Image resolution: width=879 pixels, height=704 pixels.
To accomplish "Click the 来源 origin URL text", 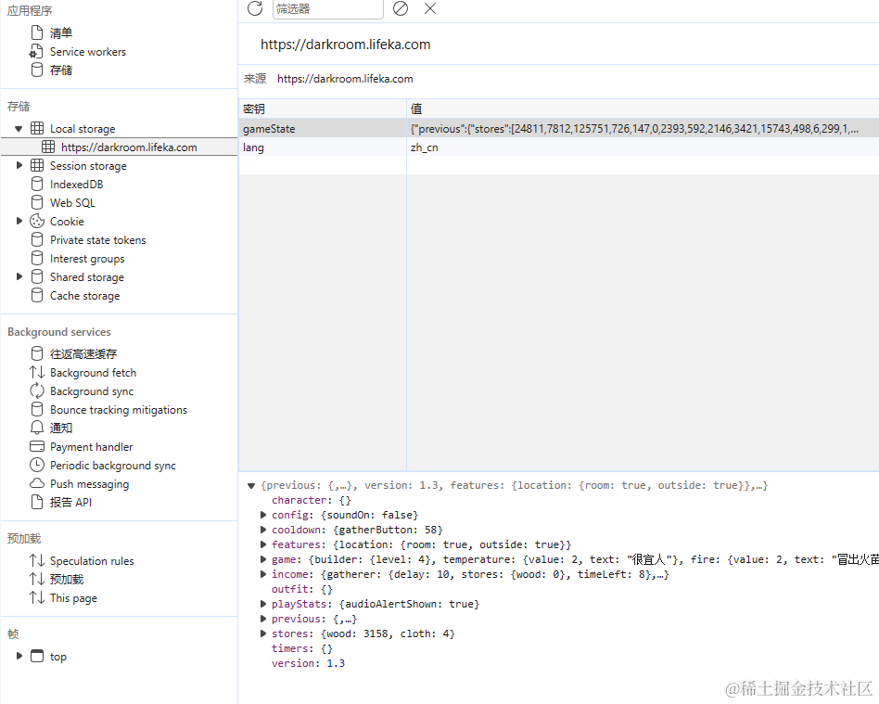I will pyautogui.click(x=345, y=79).
